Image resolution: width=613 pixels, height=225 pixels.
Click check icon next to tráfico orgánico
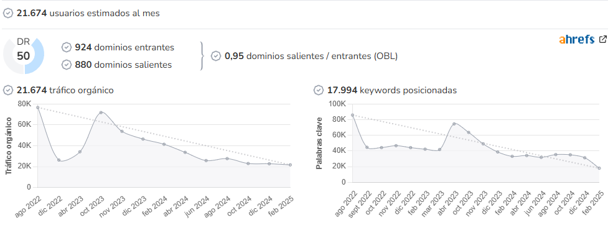click(x=8, y=90)
